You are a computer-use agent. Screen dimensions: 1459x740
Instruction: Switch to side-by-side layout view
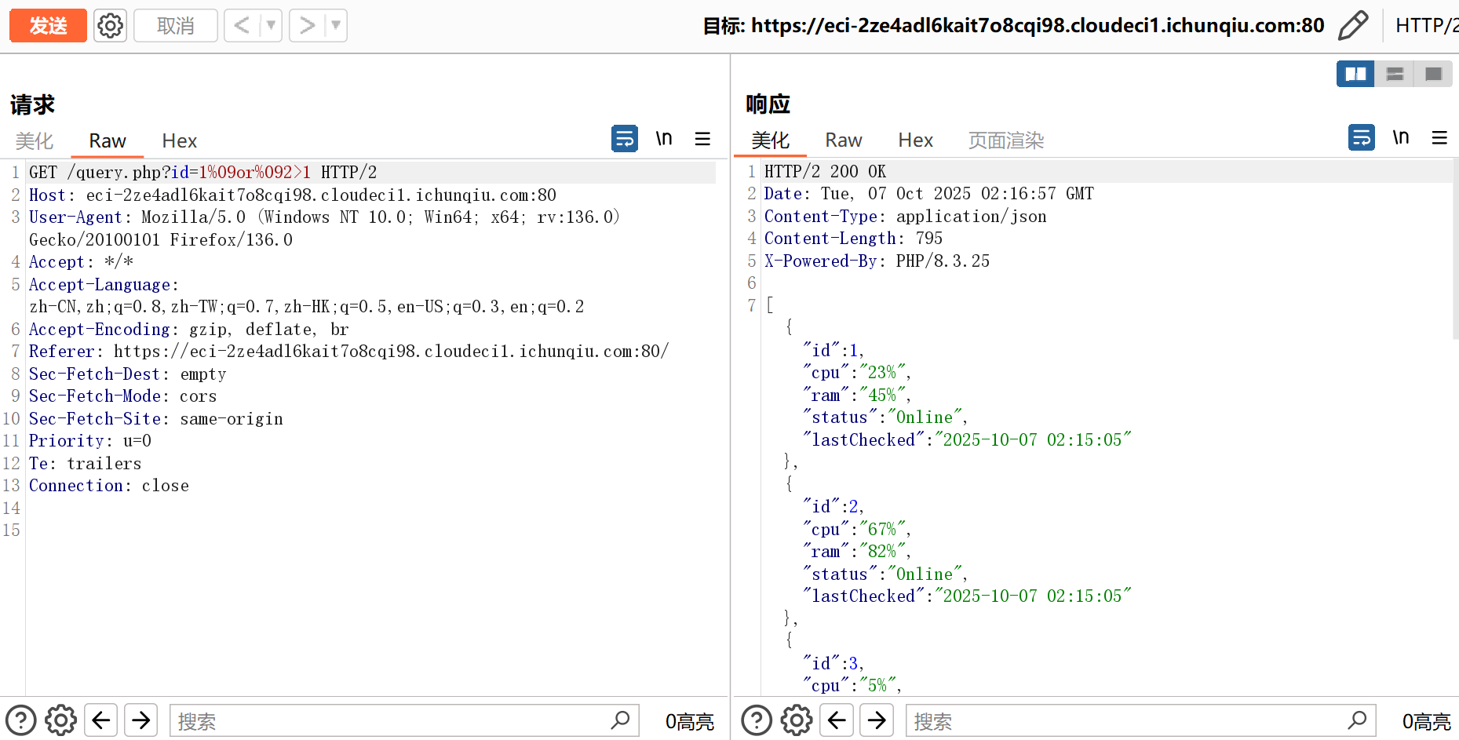1355,74
